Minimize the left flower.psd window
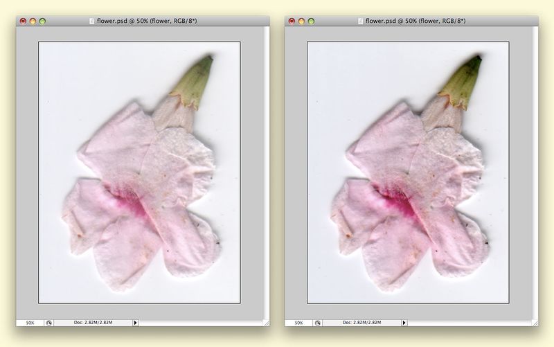Viewport: 554px width, 347px height. pos(33,21)
